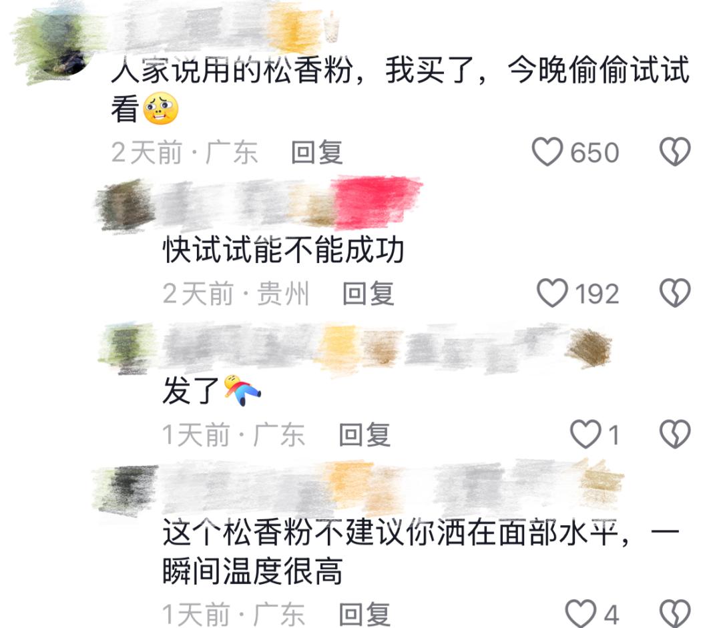
Task: Reply to the top 广东 comment
Action: [x=317, y=152]
